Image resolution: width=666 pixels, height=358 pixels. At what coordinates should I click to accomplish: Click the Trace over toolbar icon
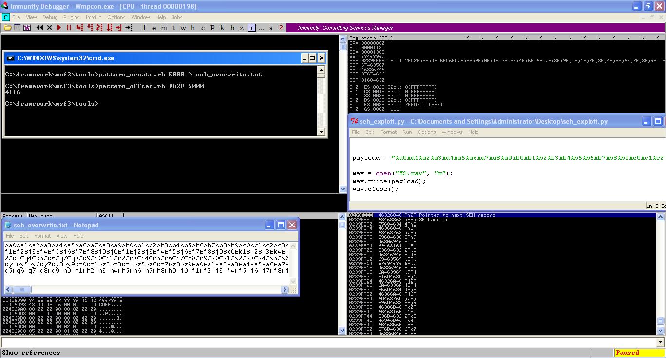(x=109, y=28)
